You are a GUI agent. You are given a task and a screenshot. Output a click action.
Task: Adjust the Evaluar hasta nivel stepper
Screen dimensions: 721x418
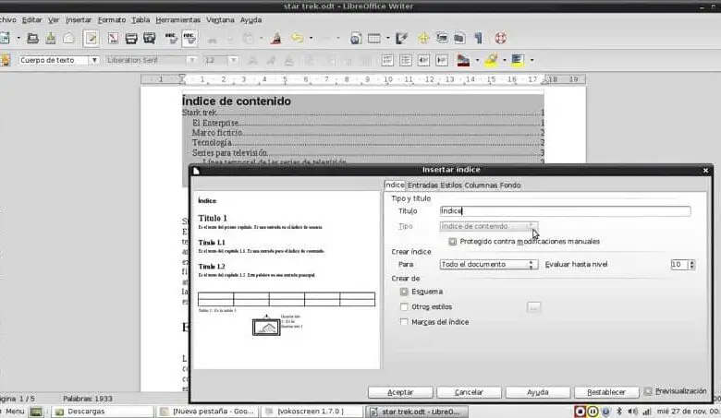point(691,264)
